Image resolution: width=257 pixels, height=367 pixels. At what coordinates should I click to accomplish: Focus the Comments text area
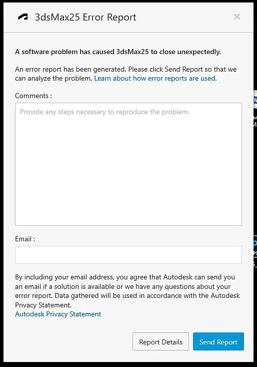[x=128, y=164]
